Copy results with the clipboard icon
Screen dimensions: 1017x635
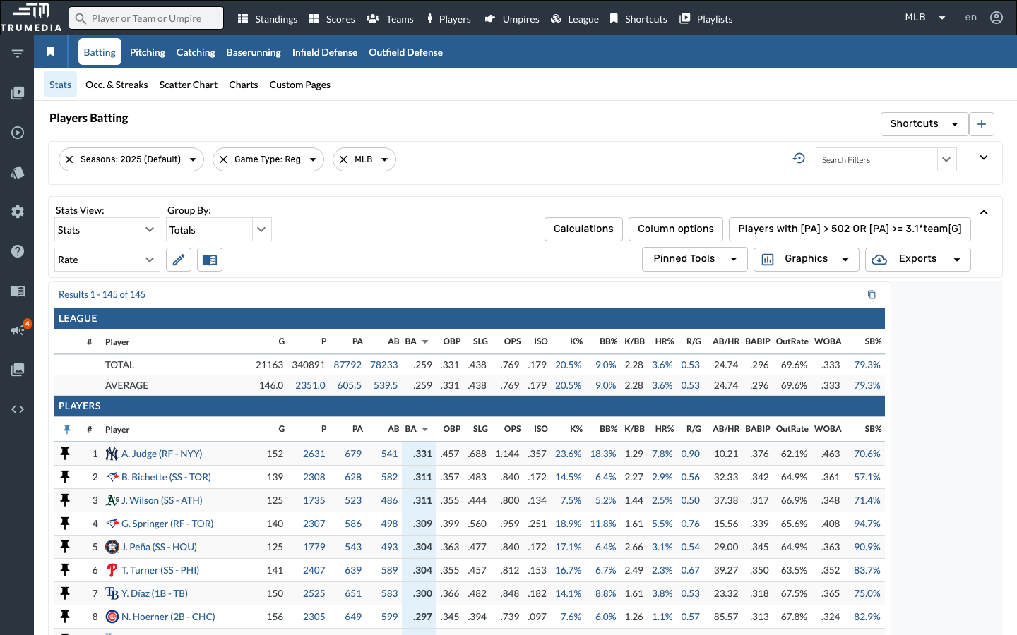point(872,294)
